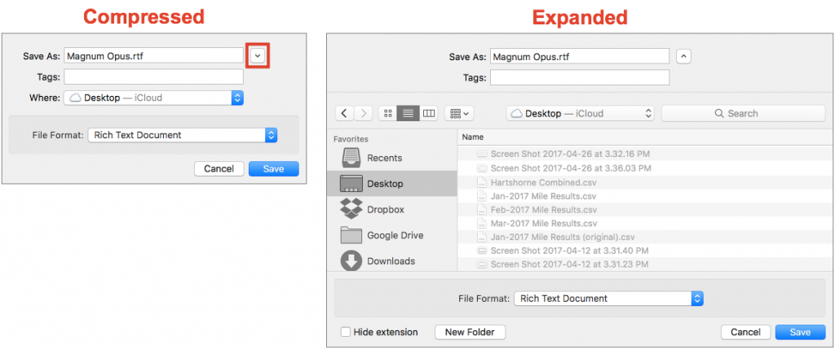Click Tags field in expanded dialog
The height and width of the screenshot is (349, 835).
pos(580,77)
